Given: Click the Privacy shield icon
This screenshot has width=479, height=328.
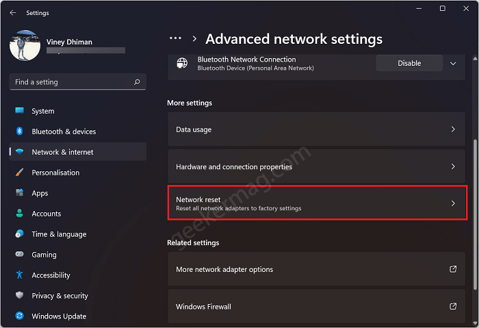Looking at the screenshot, I should (20, 295).
